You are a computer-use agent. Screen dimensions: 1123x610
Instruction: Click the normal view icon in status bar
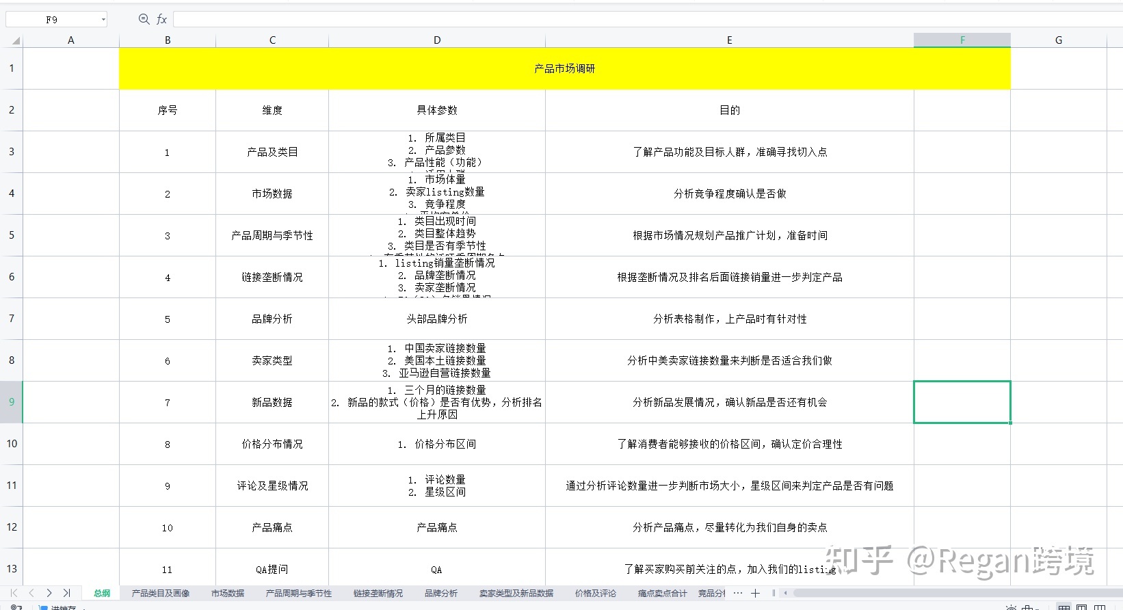pos(1064,607)
